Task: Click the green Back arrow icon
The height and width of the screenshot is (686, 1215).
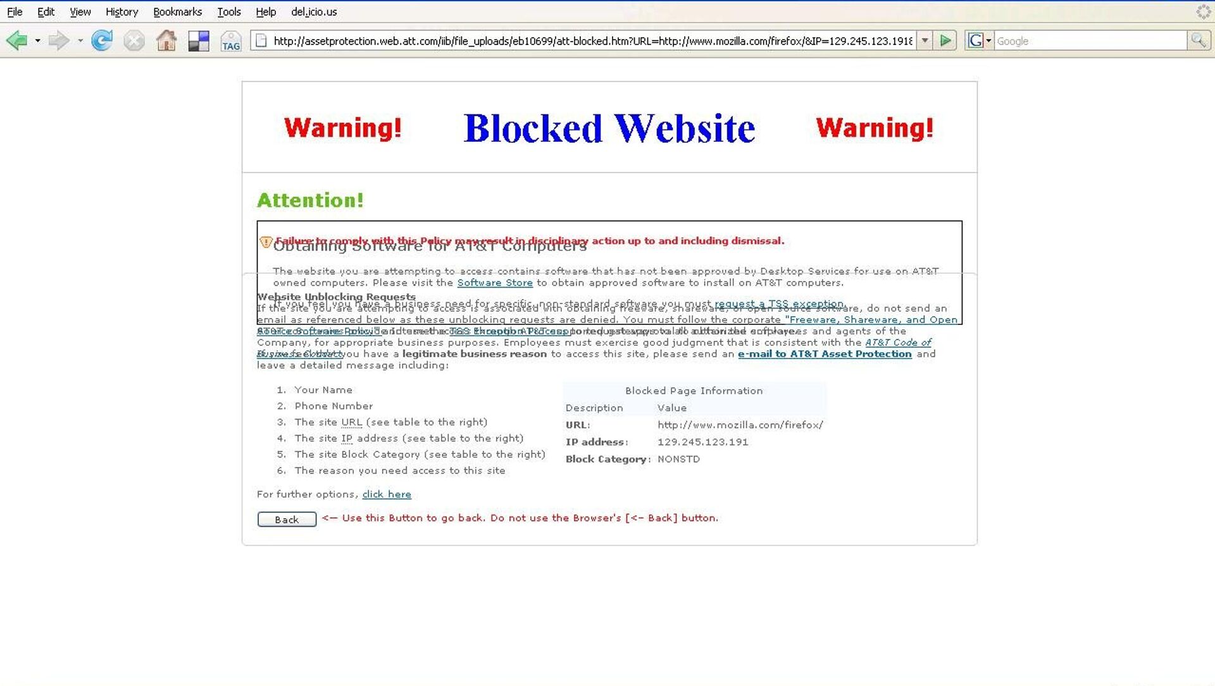Action: [17, 41]
